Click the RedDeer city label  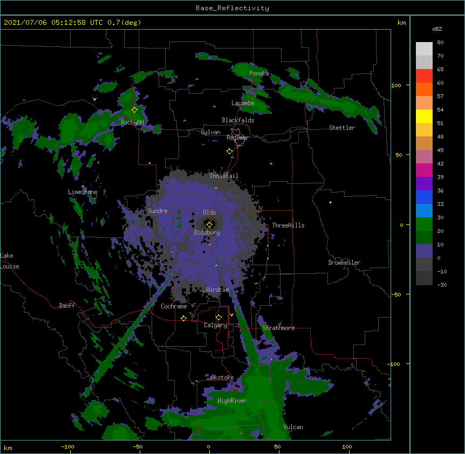[x=237, y=137]
